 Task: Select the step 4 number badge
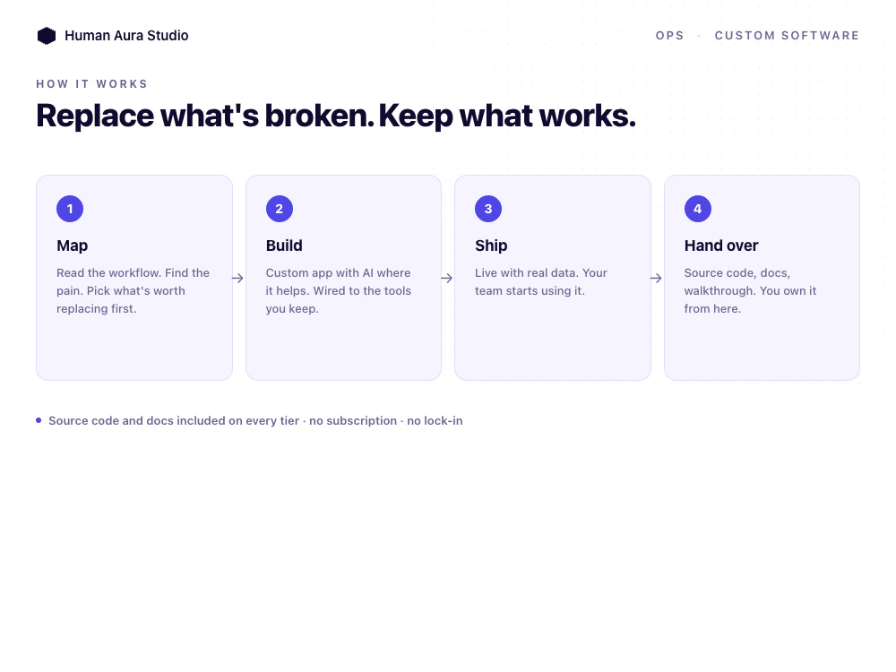(698, 209)
